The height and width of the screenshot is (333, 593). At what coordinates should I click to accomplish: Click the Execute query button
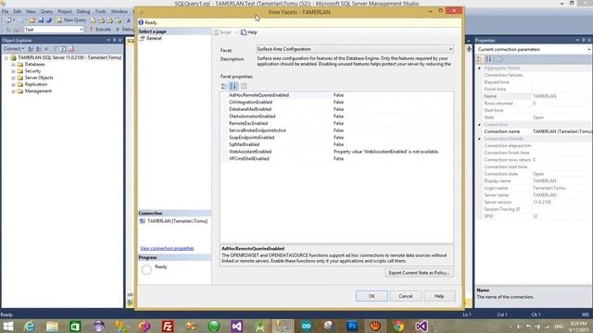click(100, 29)
